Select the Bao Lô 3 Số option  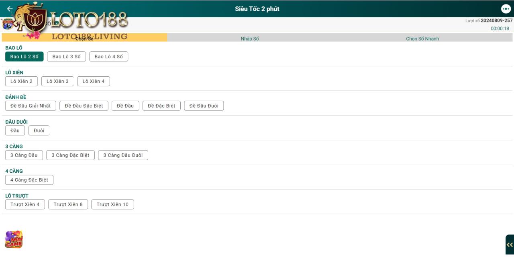66,57
